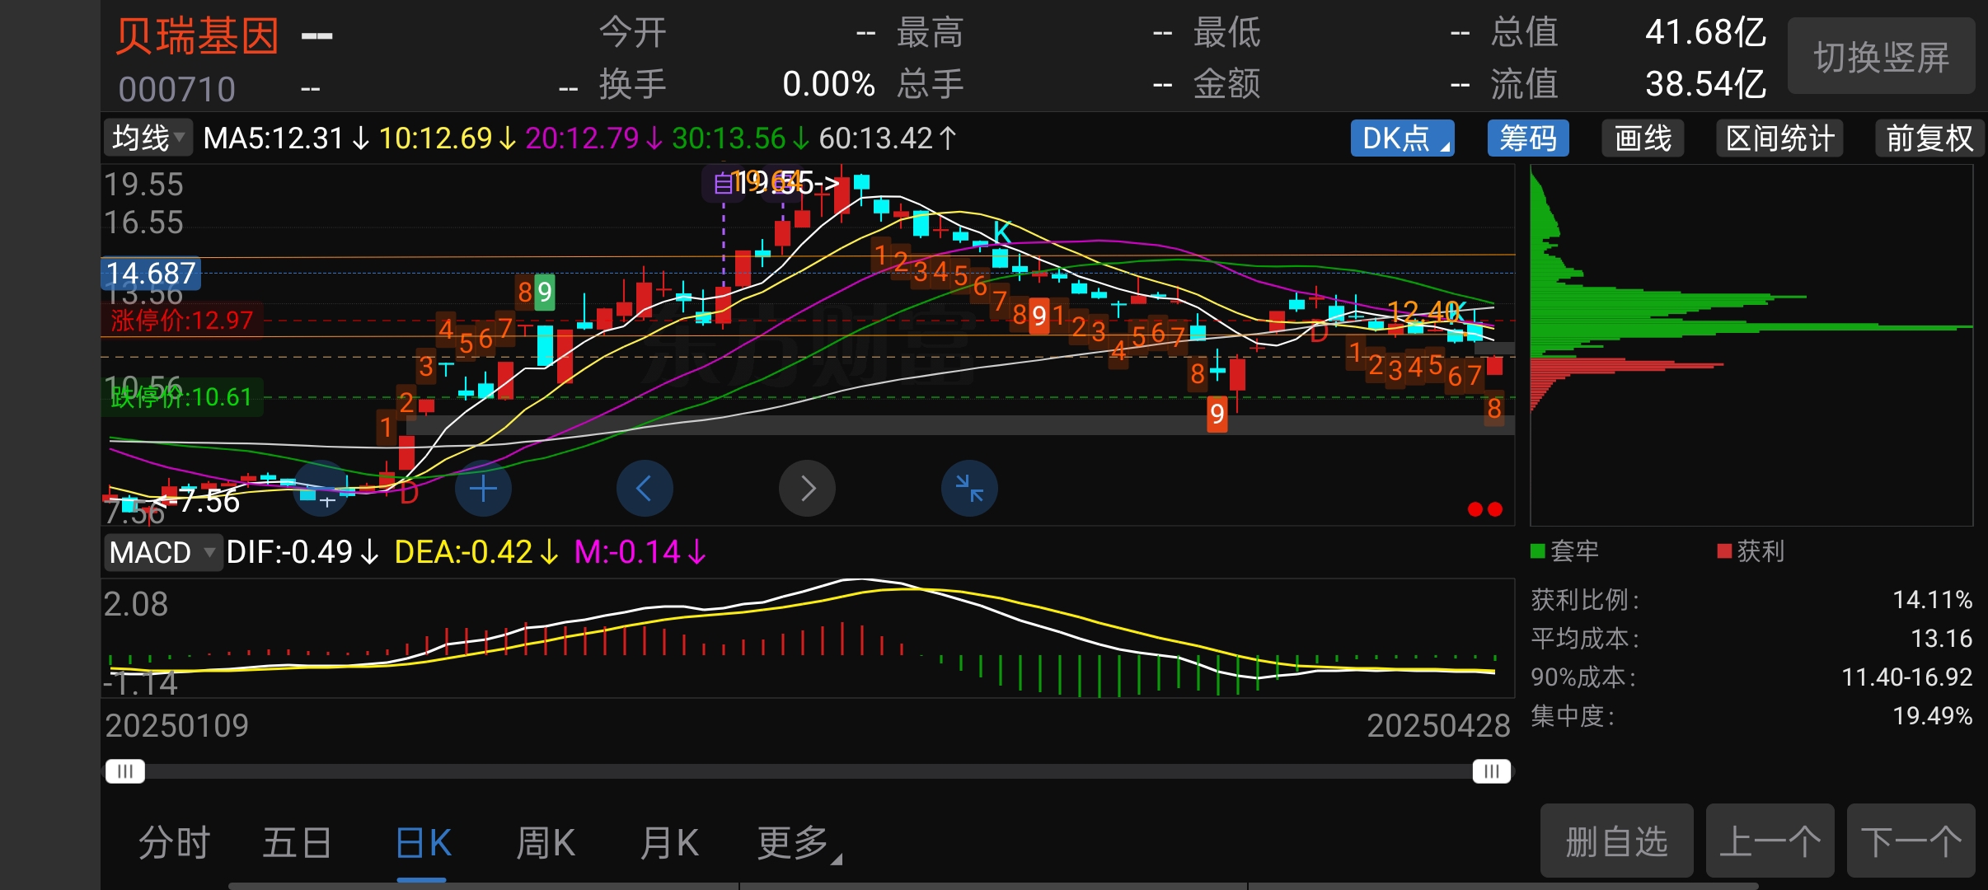Click the 集中度 19.49% value
This screenshot has width=1988, height=890.
(1932, 716)
